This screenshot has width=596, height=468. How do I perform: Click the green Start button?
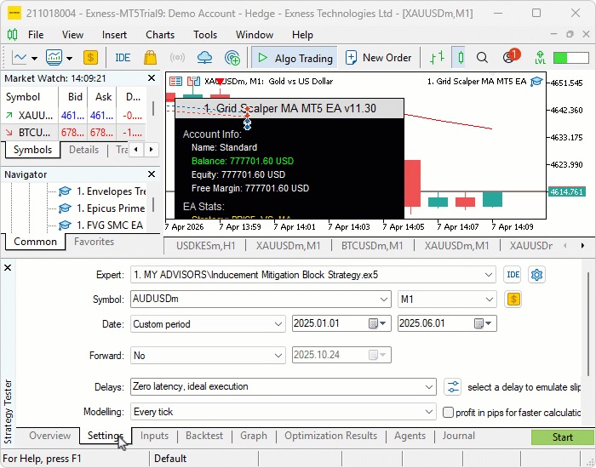[x=563, y=437]
